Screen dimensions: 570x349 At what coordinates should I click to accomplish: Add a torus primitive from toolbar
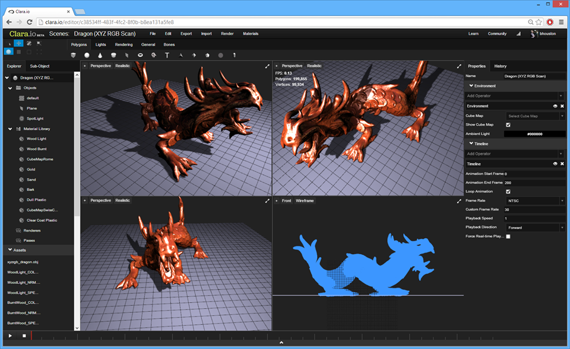[x=140, y=55]
